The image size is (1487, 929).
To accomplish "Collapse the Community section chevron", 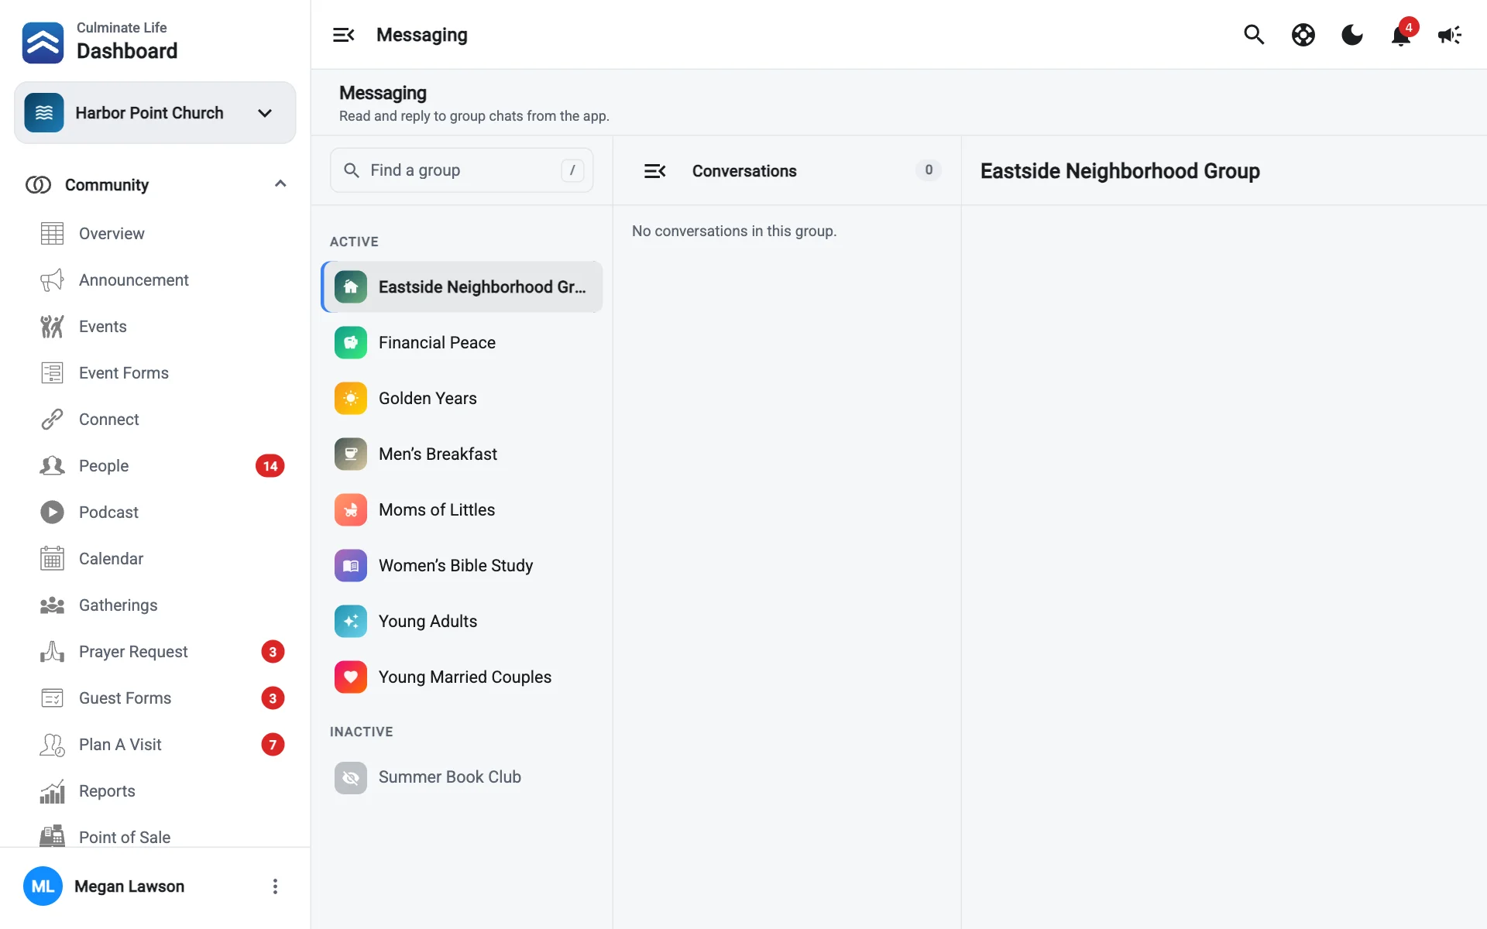I will click(x=280, y=184).
